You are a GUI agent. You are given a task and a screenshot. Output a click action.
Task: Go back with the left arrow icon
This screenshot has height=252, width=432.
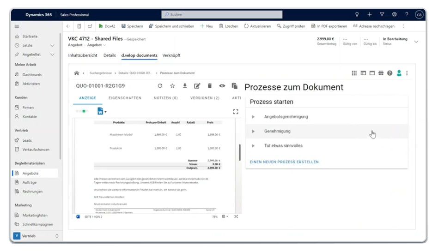(68, 26)
